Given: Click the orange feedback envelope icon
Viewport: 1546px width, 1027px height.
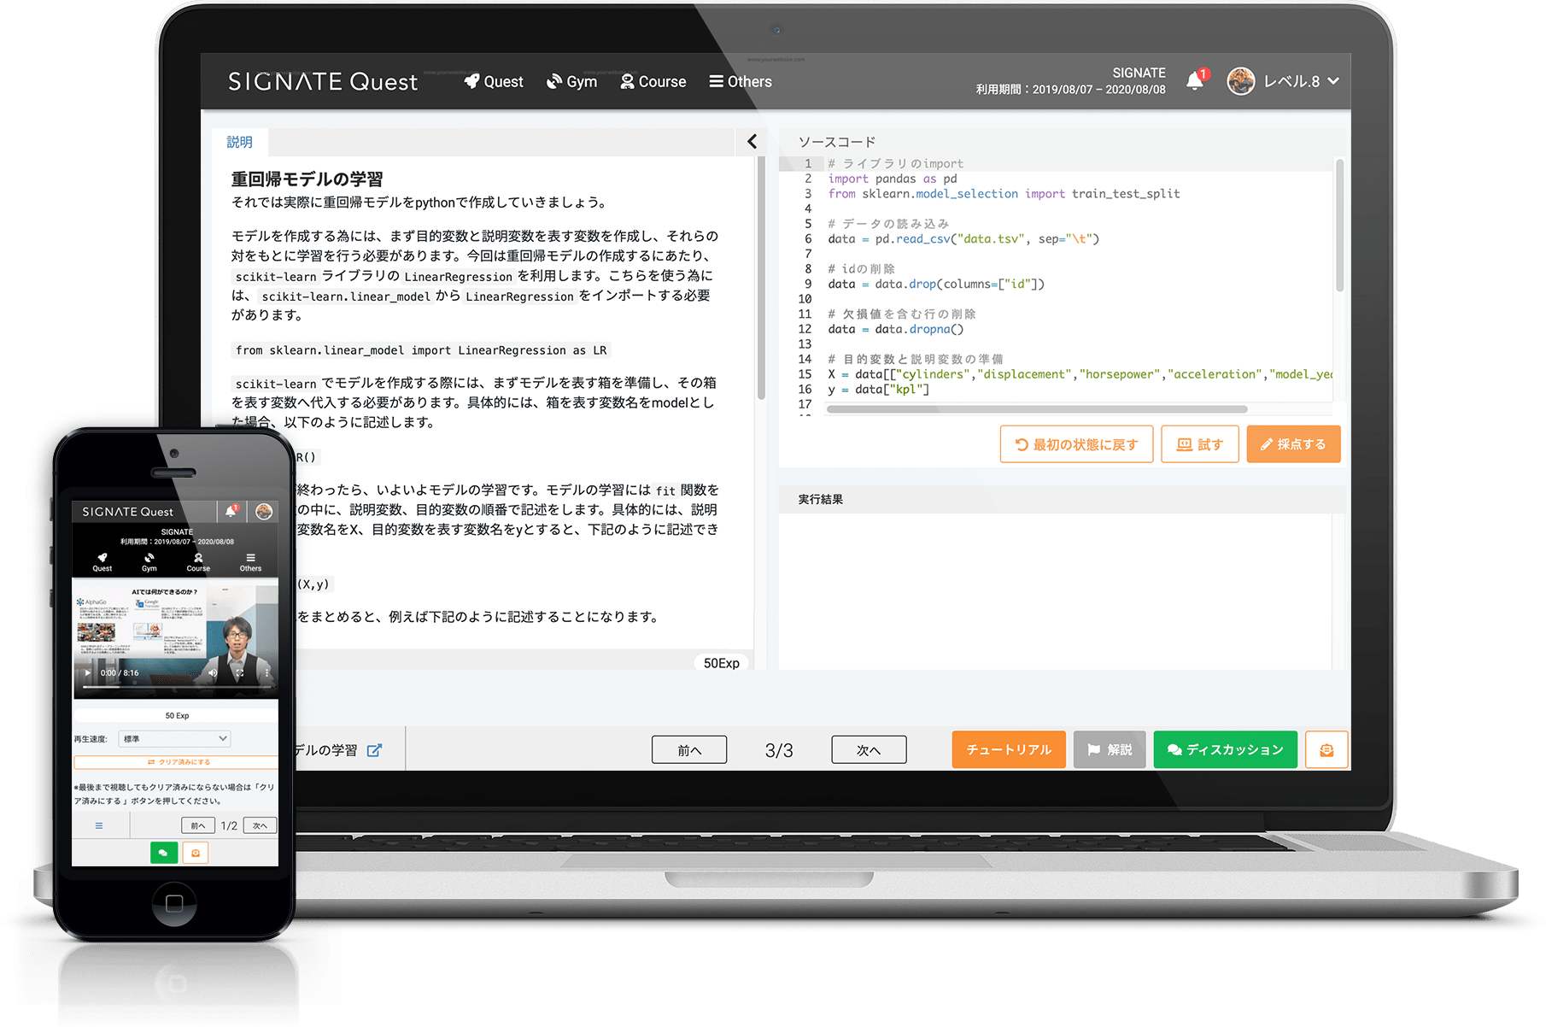Looking at the screenshot, I should (x=1326, y=749).
